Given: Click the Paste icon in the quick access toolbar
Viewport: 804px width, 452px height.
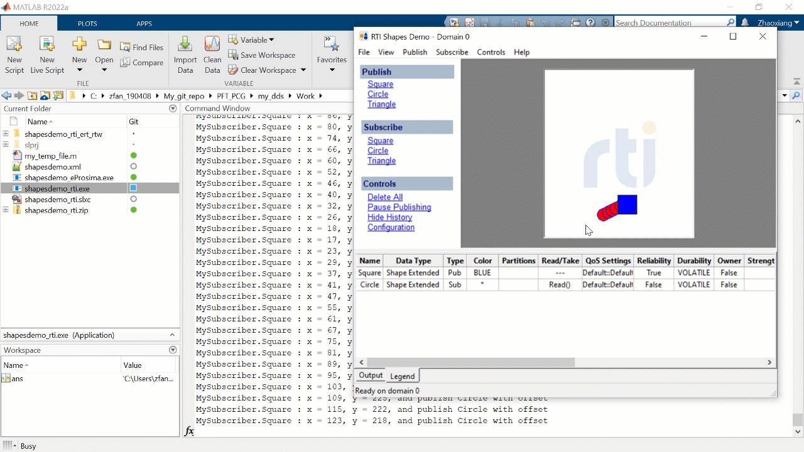Looking at the screenshot, I should point(531,22).
